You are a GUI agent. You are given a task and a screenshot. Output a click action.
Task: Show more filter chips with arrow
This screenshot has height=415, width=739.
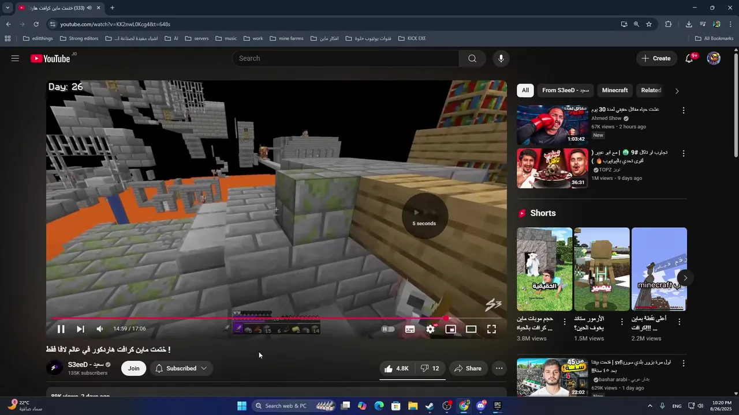677,90
